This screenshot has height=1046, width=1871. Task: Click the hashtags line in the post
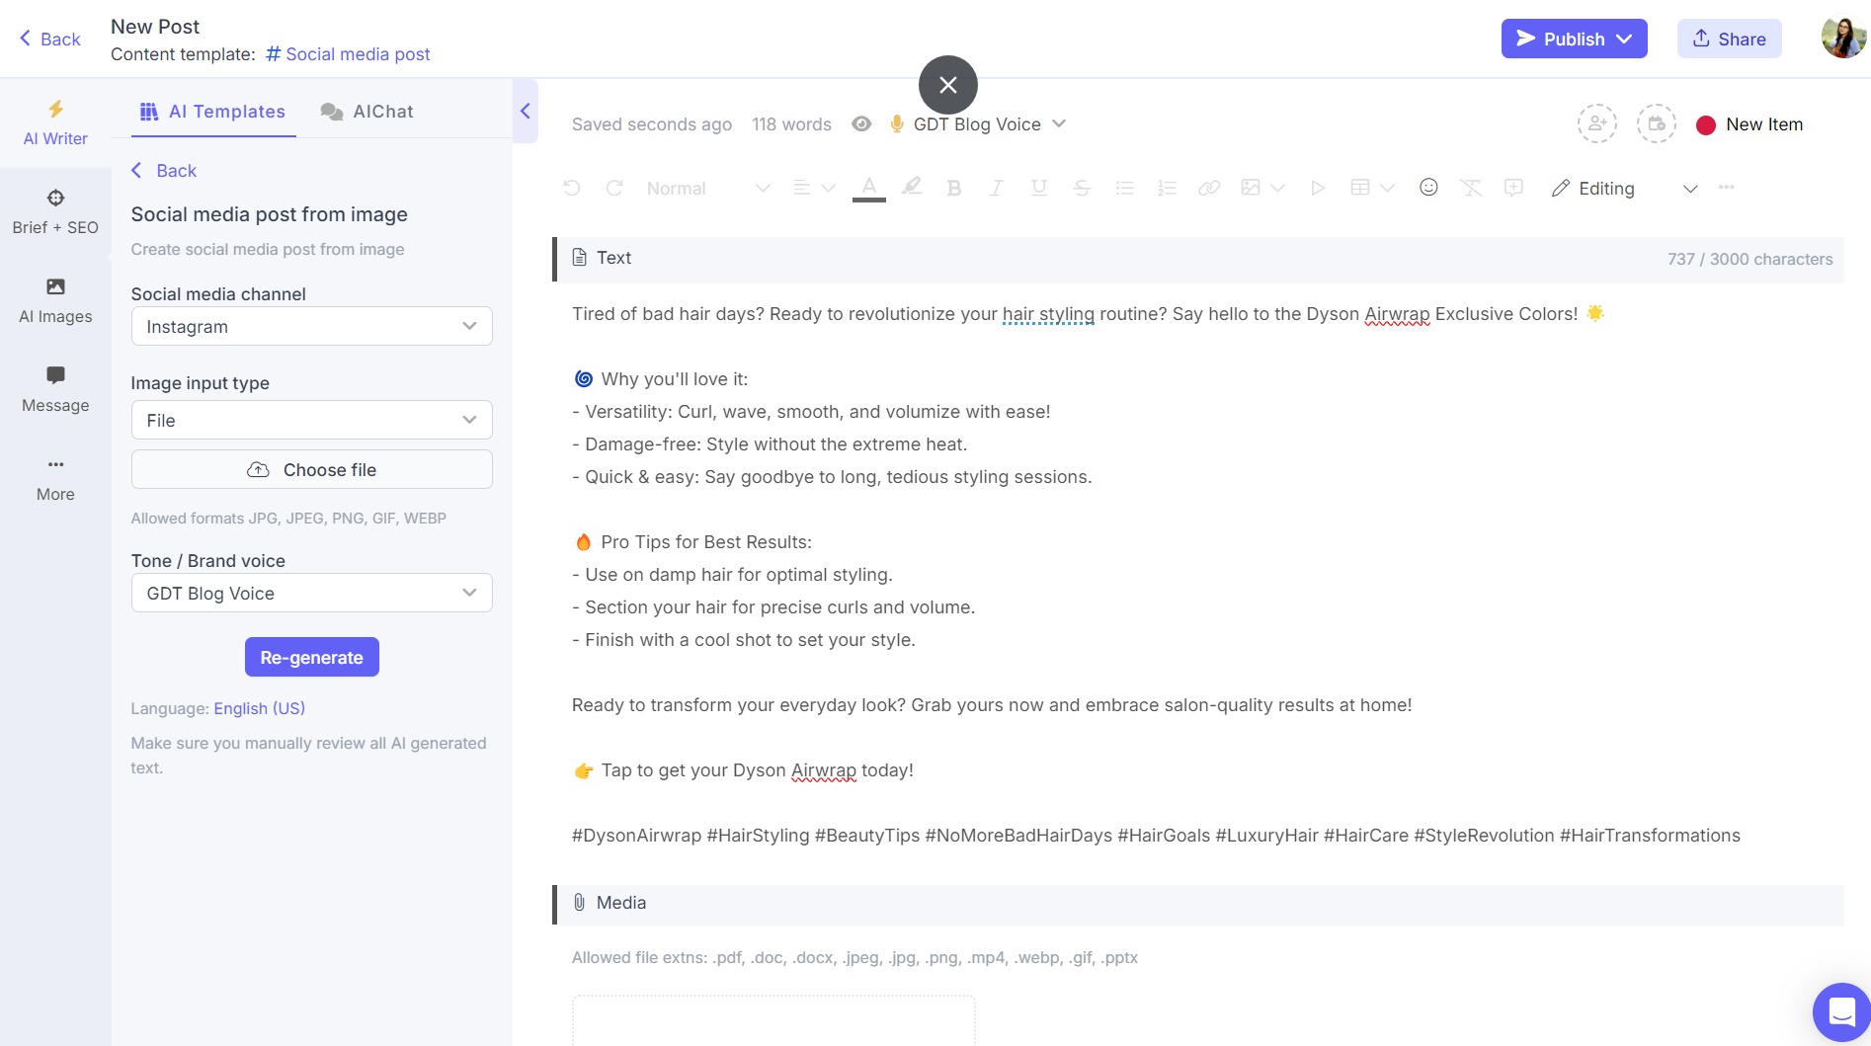(1156, 835)
